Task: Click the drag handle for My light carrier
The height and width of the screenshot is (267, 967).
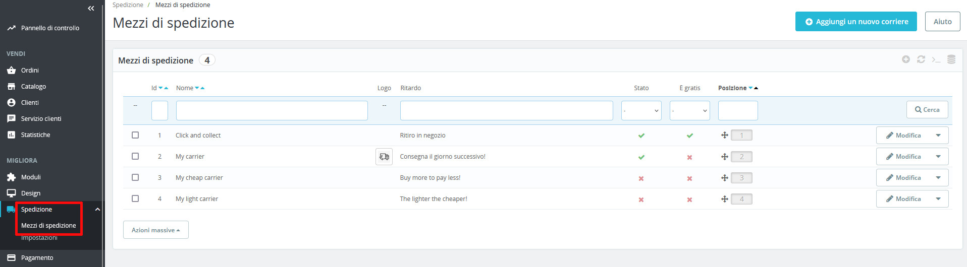Action: [x=724, y=199]
